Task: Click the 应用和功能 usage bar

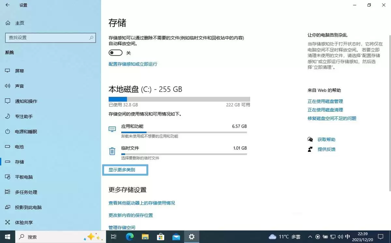Action: (184, 132)
